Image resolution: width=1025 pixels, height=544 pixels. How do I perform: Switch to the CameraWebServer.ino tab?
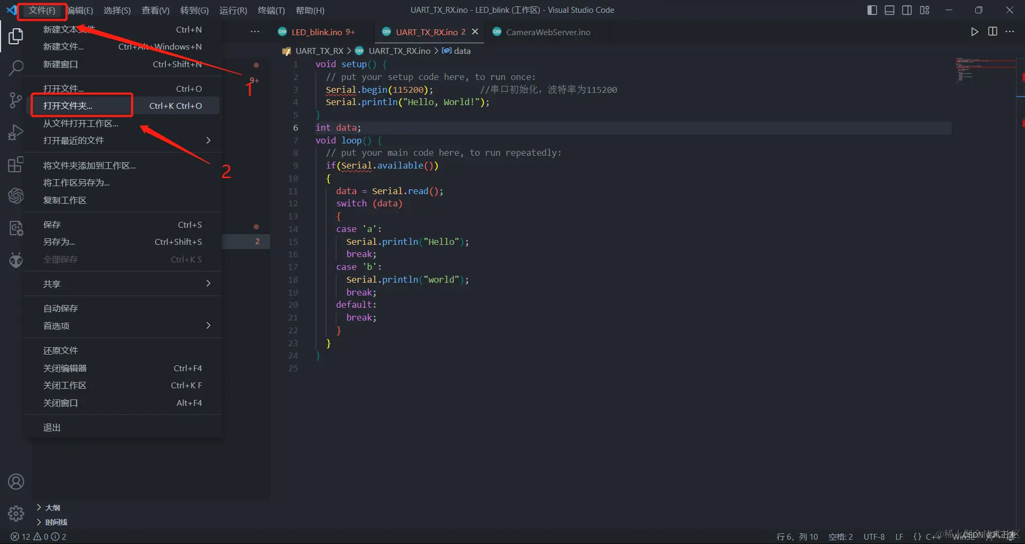point(548,32)
